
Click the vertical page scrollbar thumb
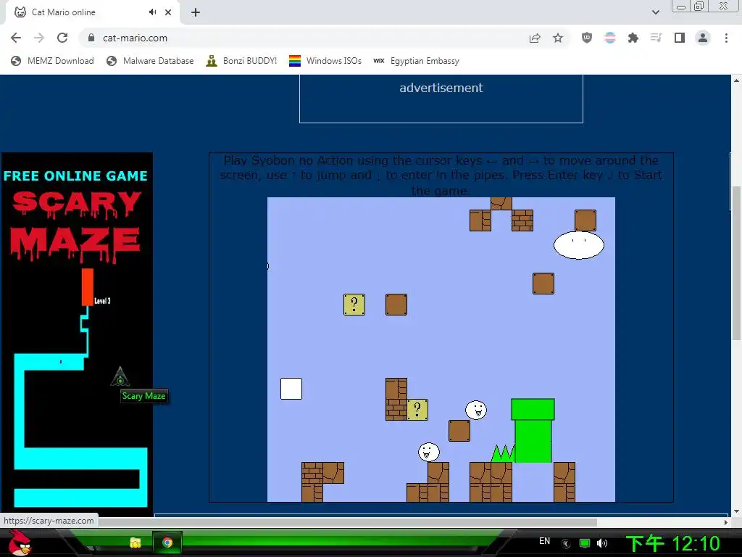pos(736,263)
